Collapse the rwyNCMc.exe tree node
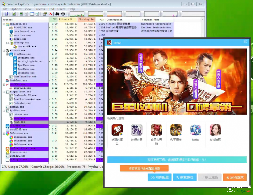Screen dimensions: 253x195 point(4,84)
